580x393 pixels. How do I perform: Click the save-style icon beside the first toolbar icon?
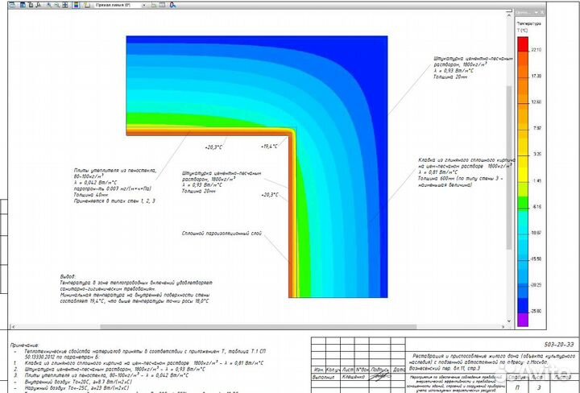click(x=23, y=5)
